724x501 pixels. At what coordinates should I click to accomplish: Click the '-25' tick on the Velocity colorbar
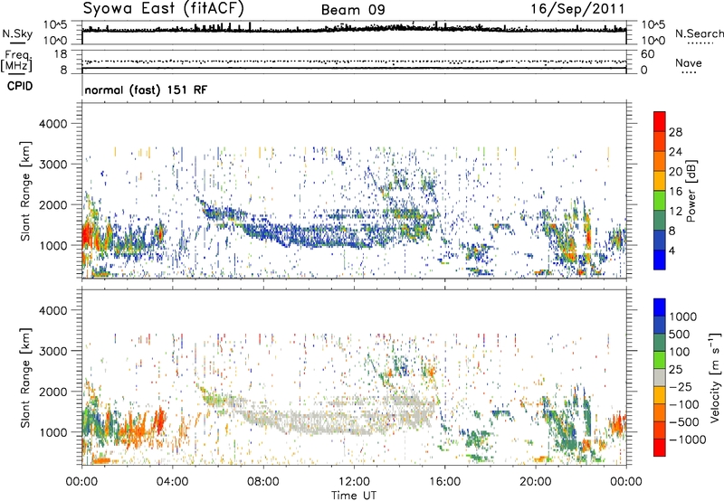[680, 387]
